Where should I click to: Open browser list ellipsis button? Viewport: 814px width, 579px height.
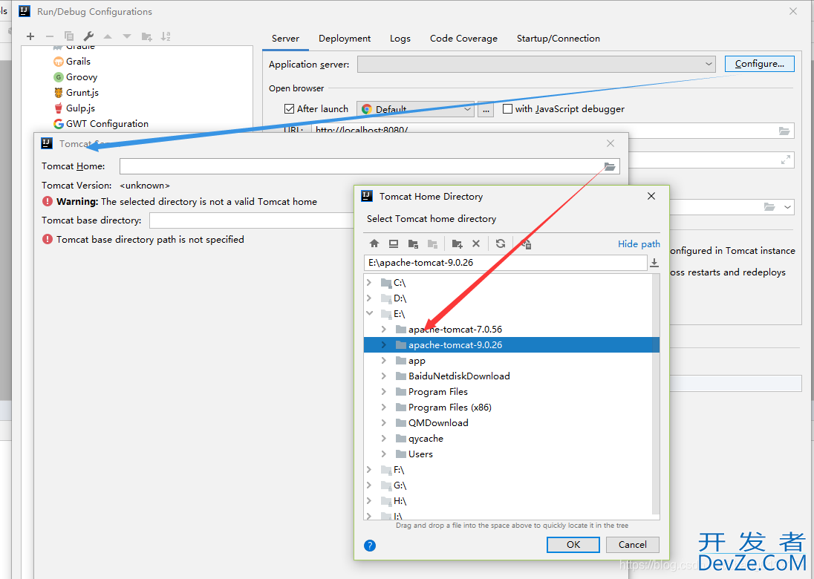pyautogui.click(x=486, y=109)
